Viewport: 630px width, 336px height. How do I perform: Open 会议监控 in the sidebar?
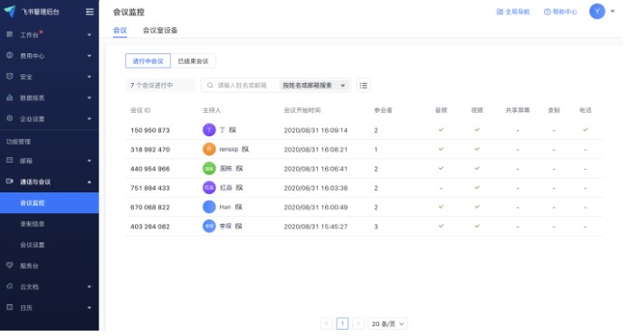point(50,203)
